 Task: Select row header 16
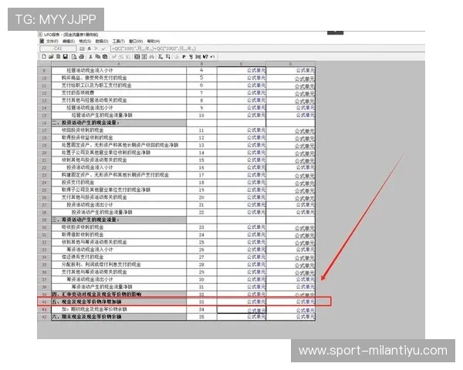pyautogui.click(x=44, y=123)
